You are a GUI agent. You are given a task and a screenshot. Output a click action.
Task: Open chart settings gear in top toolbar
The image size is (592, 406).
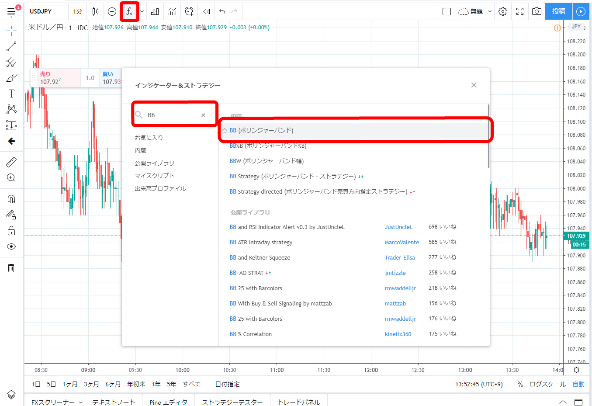click(x=503, y=11)
